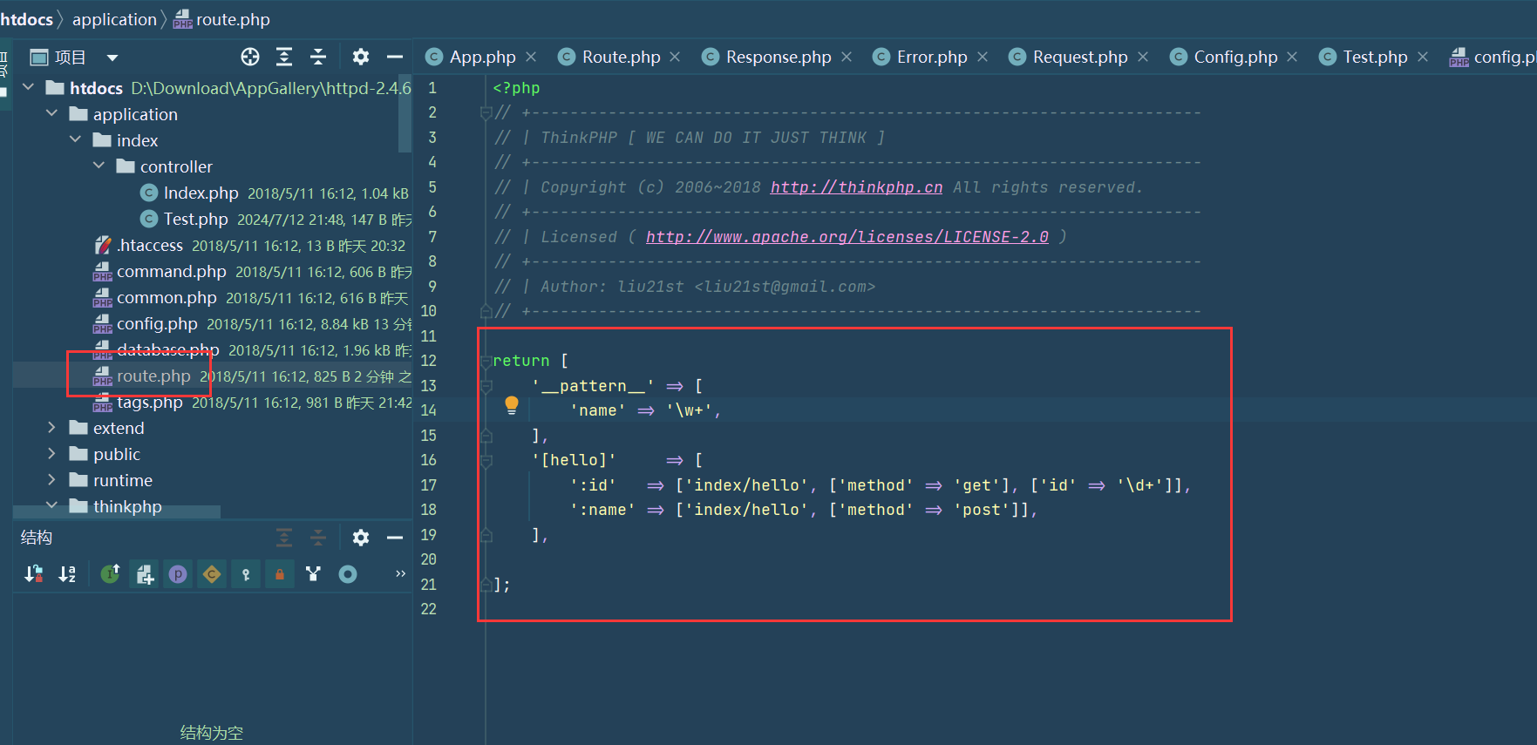Close the App.php tab
The width and height of the screenshot is (1537, 745).
pyautogui.click(x=531, y=57)
